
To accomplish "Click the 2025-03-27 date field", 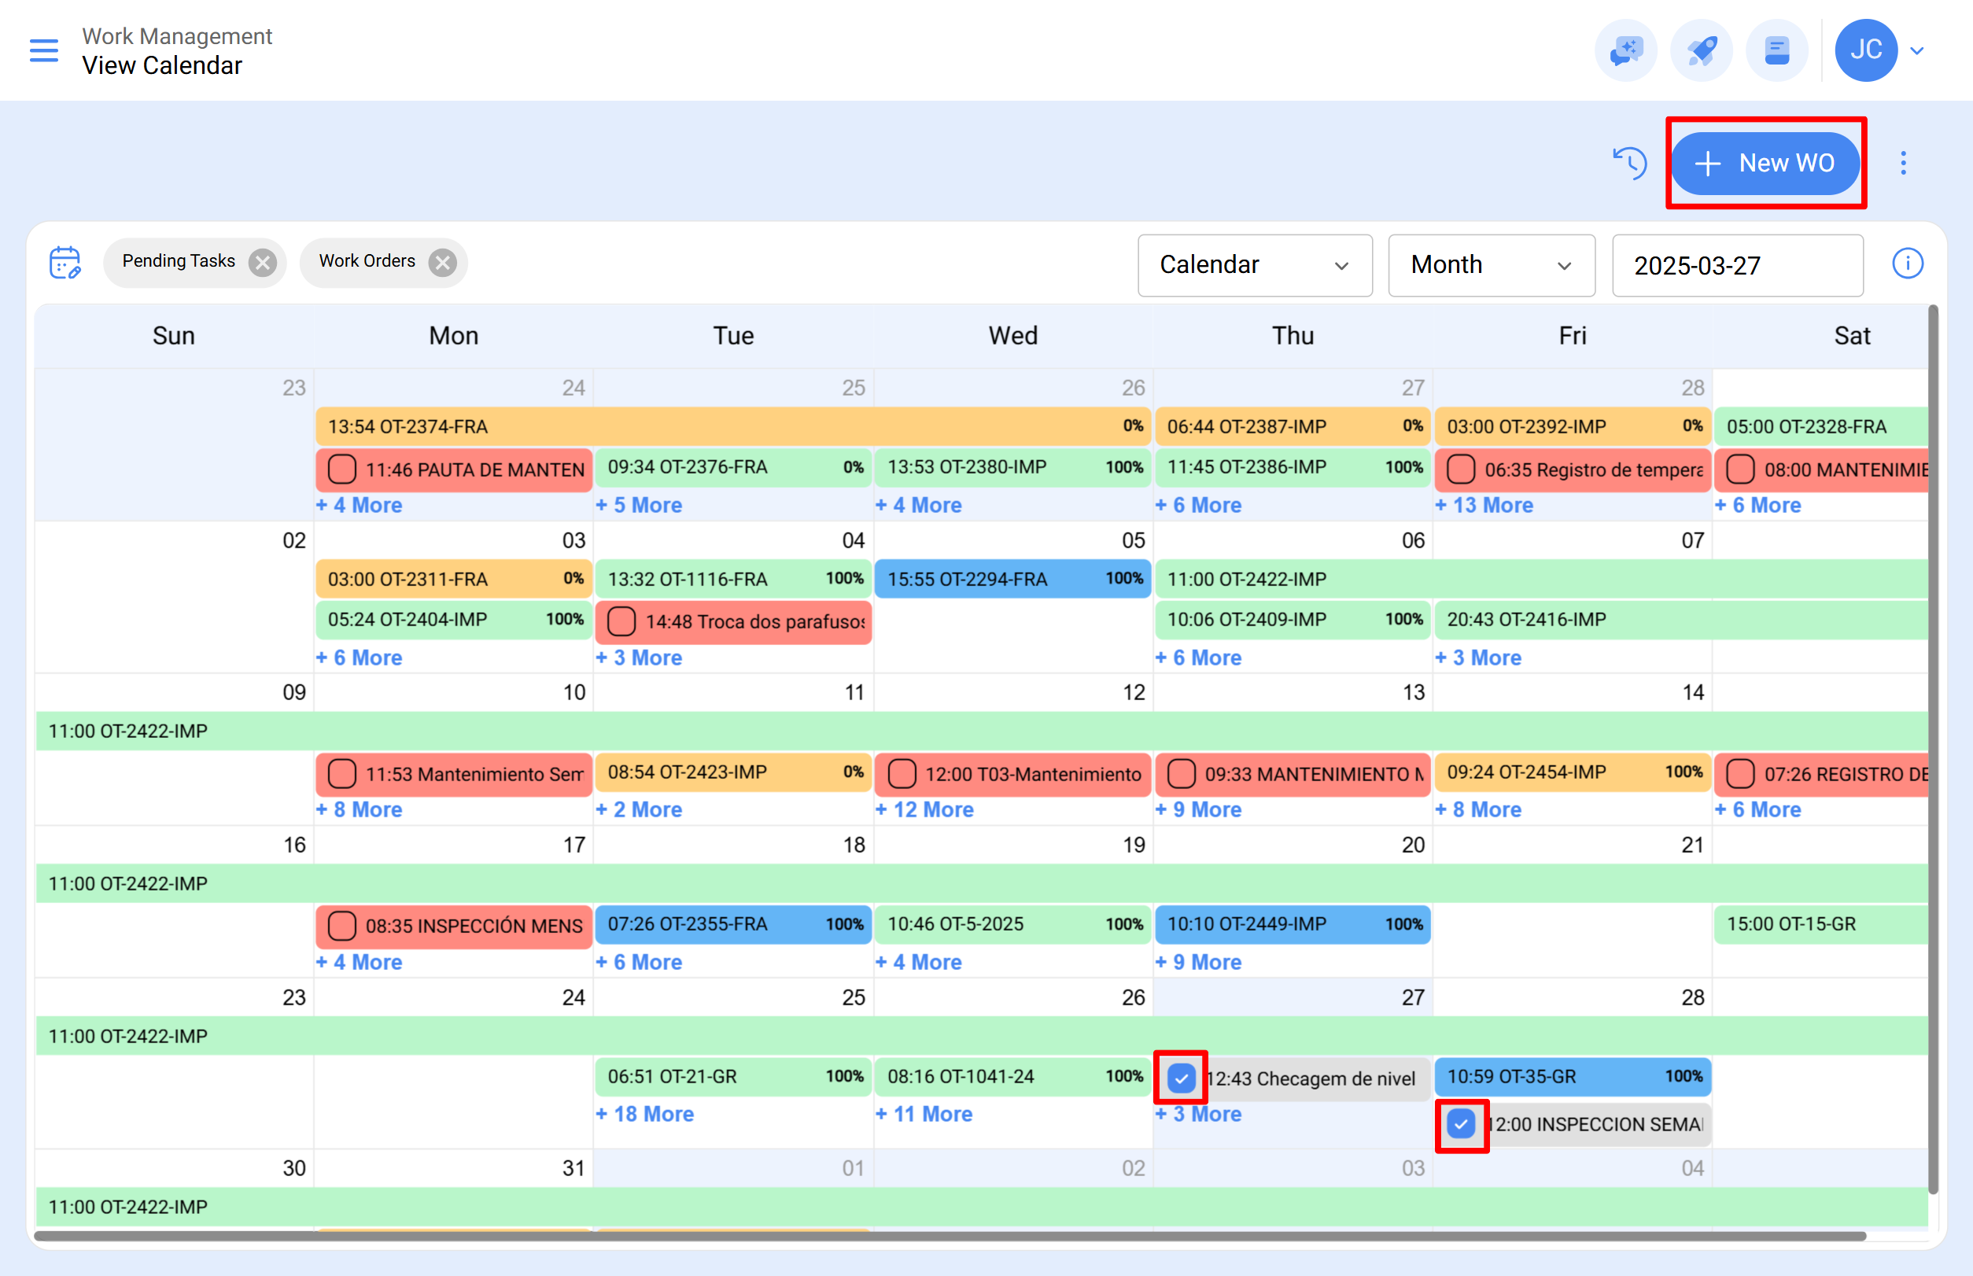I will tap(1737, 265).
